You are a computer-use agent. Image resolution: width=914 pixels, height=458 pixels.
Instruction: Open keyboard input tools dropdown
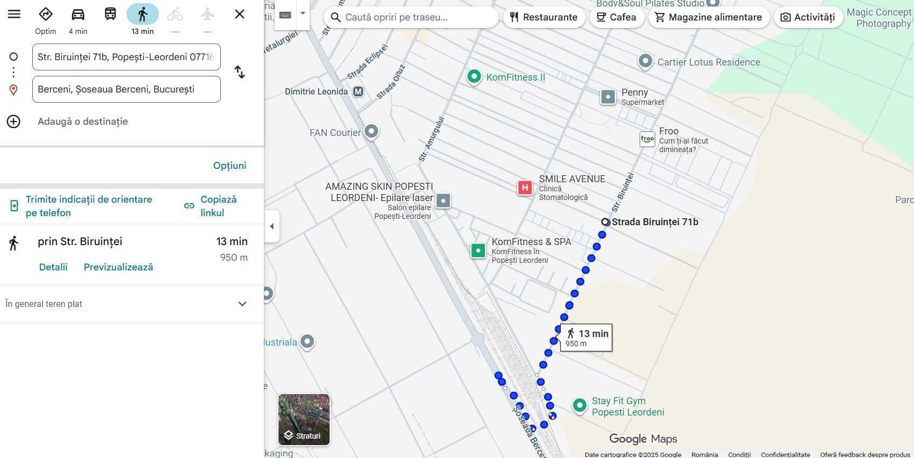pos(303,13)
